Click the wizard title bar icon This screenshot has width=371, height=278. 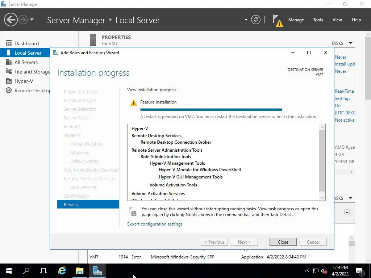55,52
